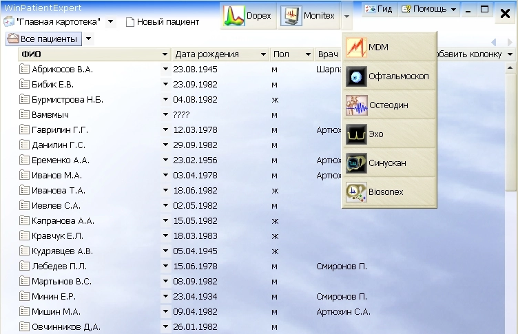
Task: Open the Офтальмоскоп module
Action: [x=389, y=76]
